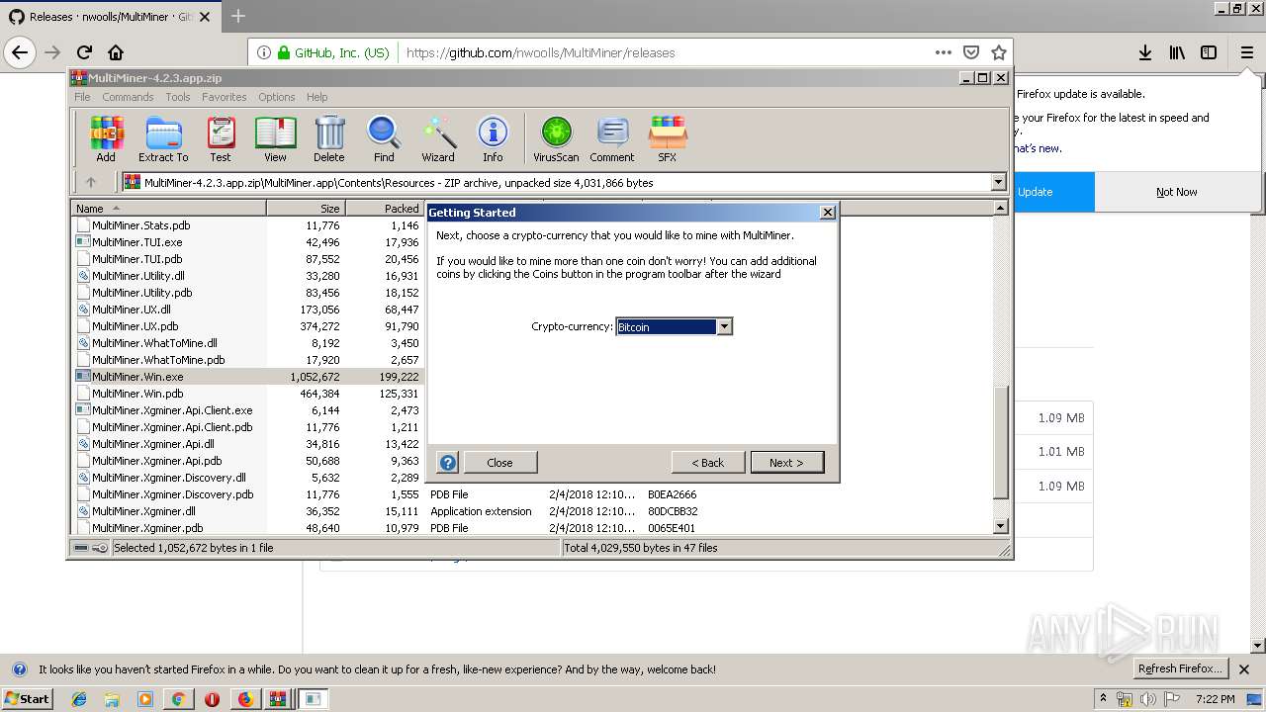1266x712 pixels.
Task: Click the taskbar clock 7:22 PM
Action: point(1215,699)
